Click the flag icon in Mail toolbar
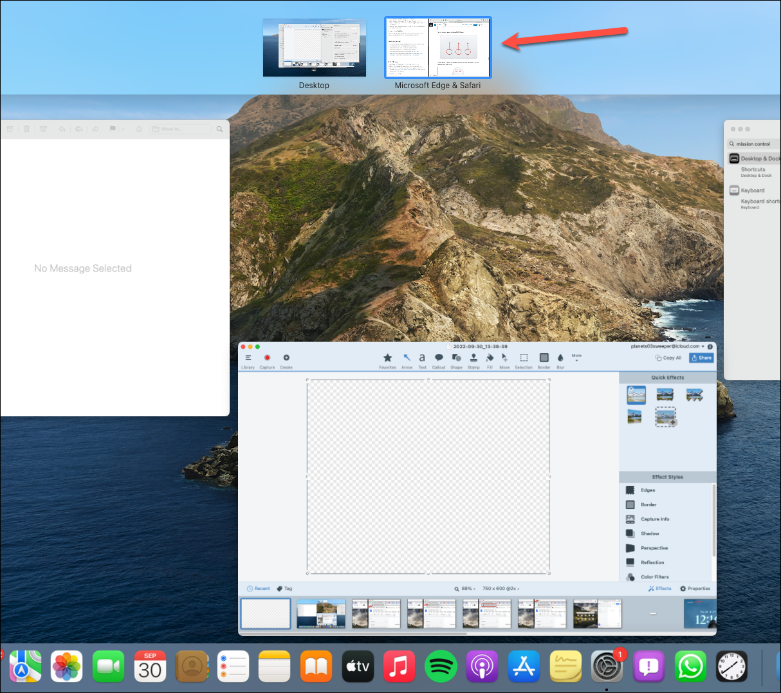 click(112, 129)
